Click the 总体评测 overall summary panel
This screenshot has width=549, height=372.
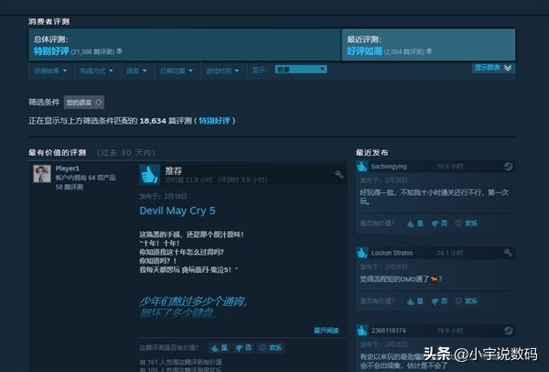(185, 45)
